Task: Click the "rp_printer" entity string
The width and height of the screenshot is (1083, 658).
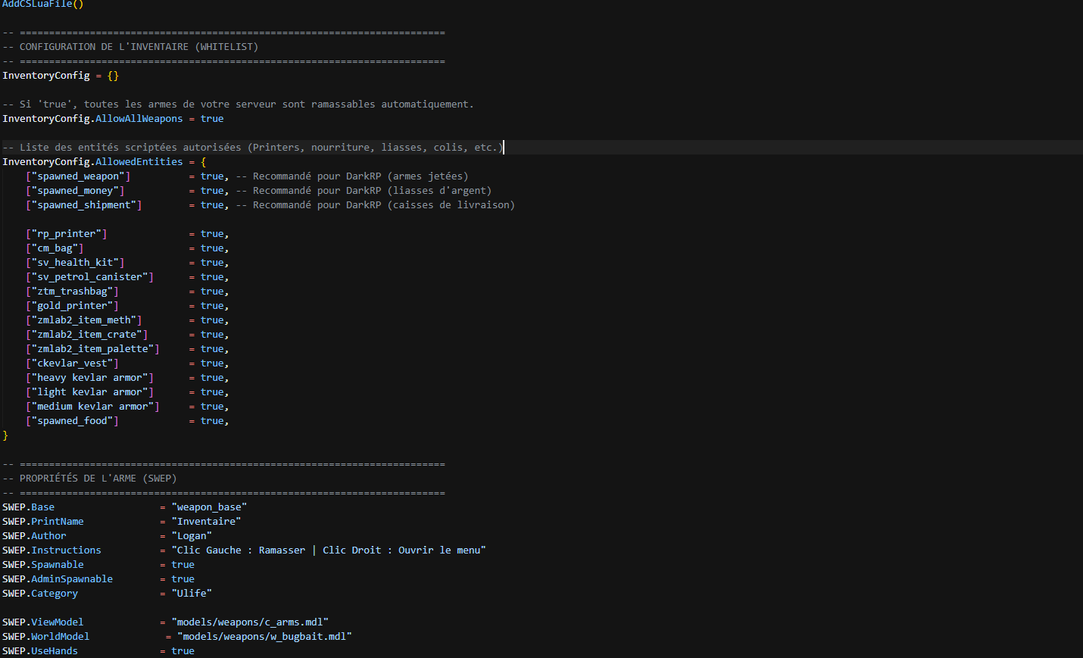Action: (66, 234)
